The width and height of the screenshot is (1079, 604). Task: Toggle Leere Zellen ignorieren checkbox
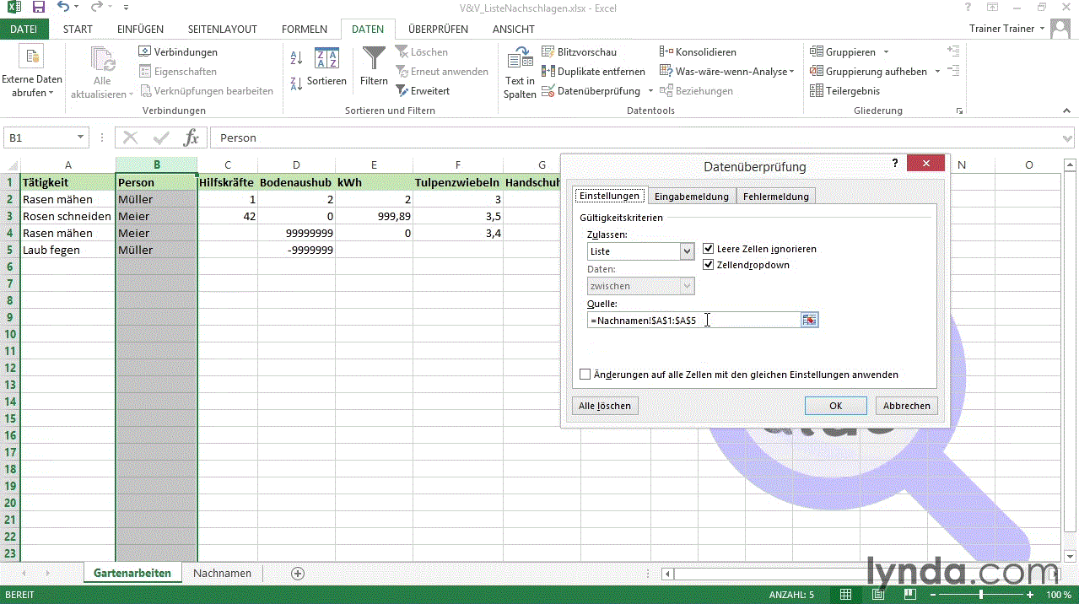(709, 249)
